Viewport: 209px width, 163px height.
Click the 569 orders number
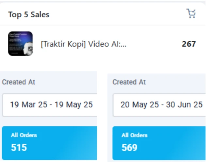[129, 148]
